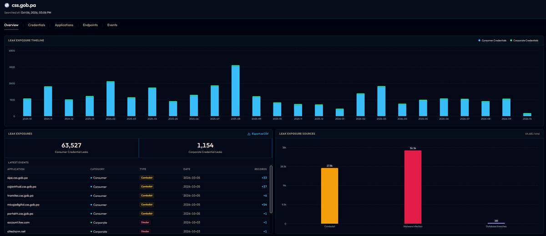This screenshot has width=546, height=236.
Task: Choose the 2024-10 timeline bar
Action: (x=27, y=108)
